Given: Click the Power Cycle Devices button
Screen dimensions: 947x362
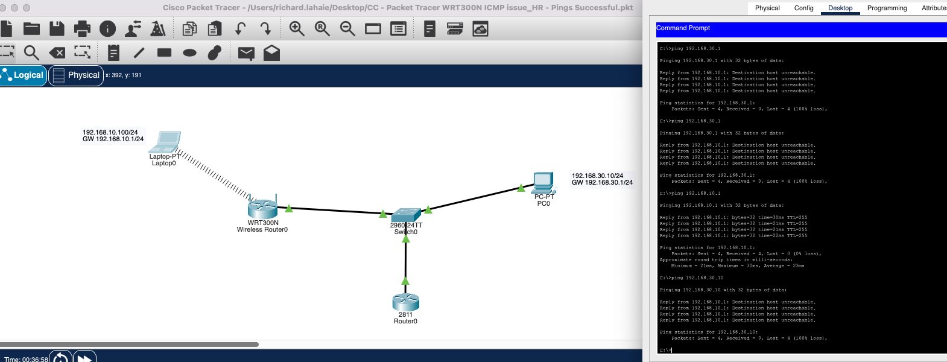Looking at the screenshot, I should 60,358.
